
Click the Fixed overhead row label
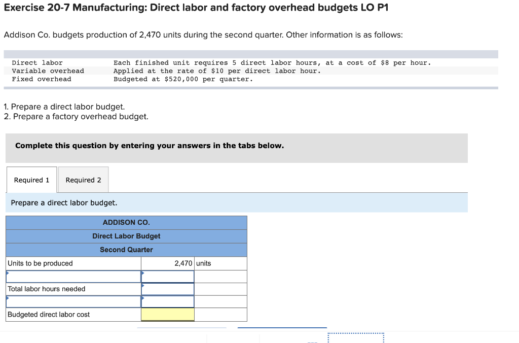tap(42, 79)
